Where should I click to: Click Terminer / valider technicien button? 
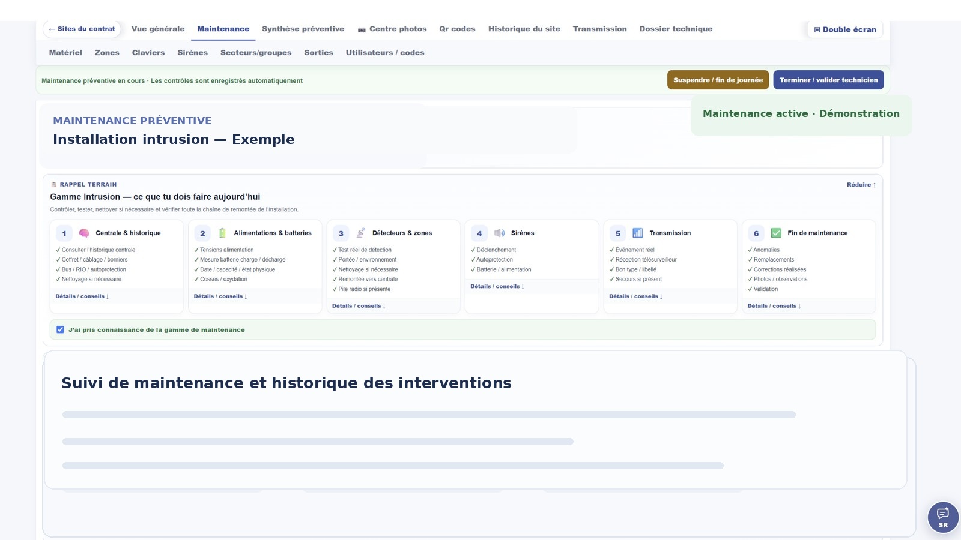828,80
